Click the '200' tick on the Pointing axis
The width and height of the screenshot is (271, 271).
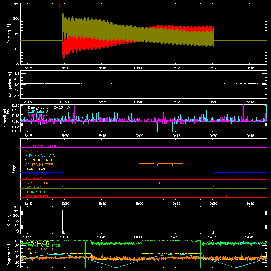point(16,18)
